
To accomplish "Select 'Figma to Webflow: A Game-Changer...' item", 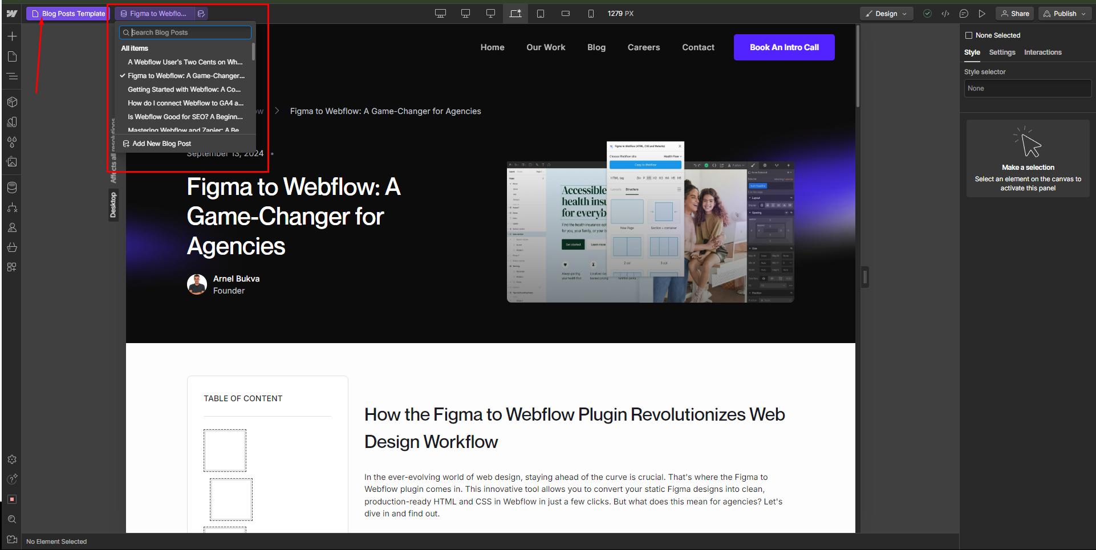I will 186,76.
